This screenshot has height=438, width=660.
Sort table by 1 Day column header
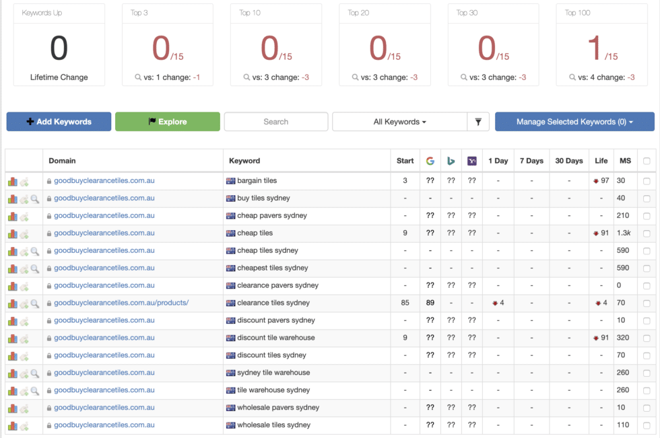click(x=498, y=161)
